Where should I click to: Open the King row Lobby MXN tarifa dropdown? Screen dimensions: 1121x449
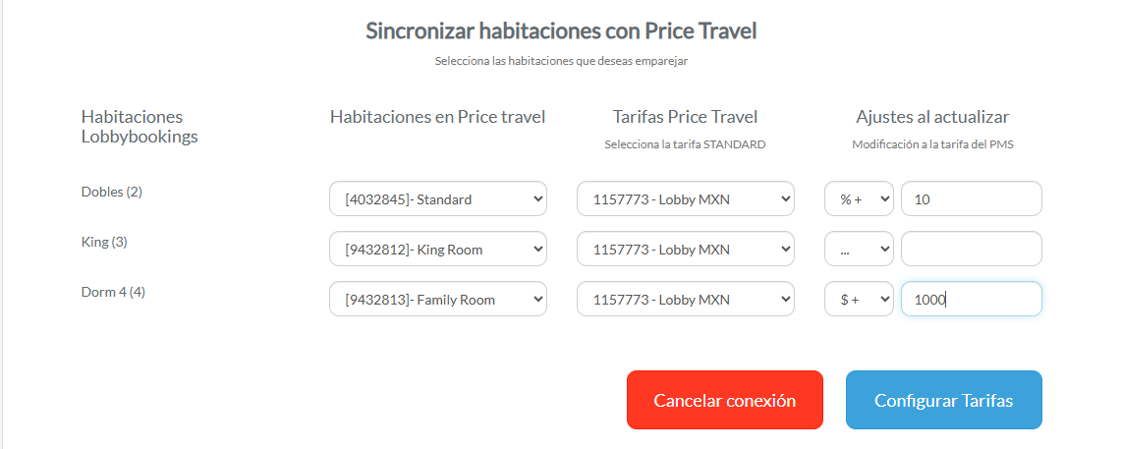click(x=685, y=249)
